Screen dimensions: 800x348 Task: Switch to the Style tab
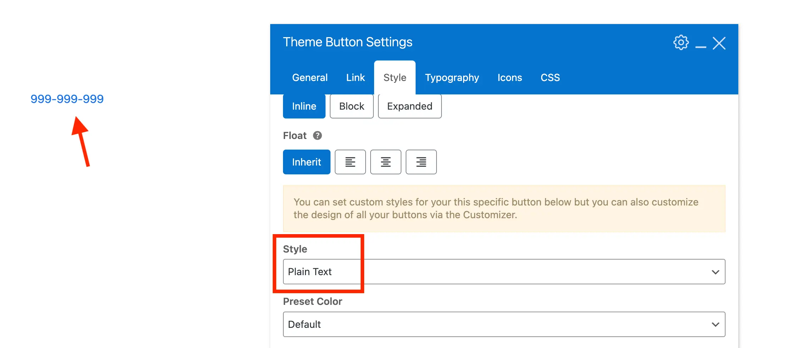pyautogui.click(x=395, y=77)
